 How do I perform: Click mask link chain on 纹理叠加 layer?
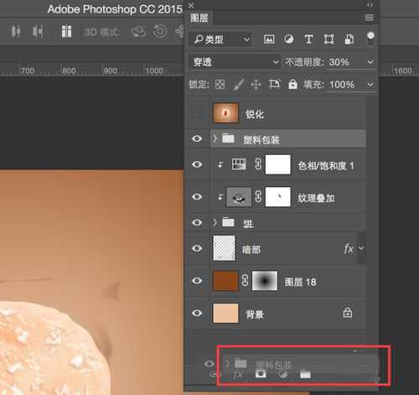click(258, 197)
